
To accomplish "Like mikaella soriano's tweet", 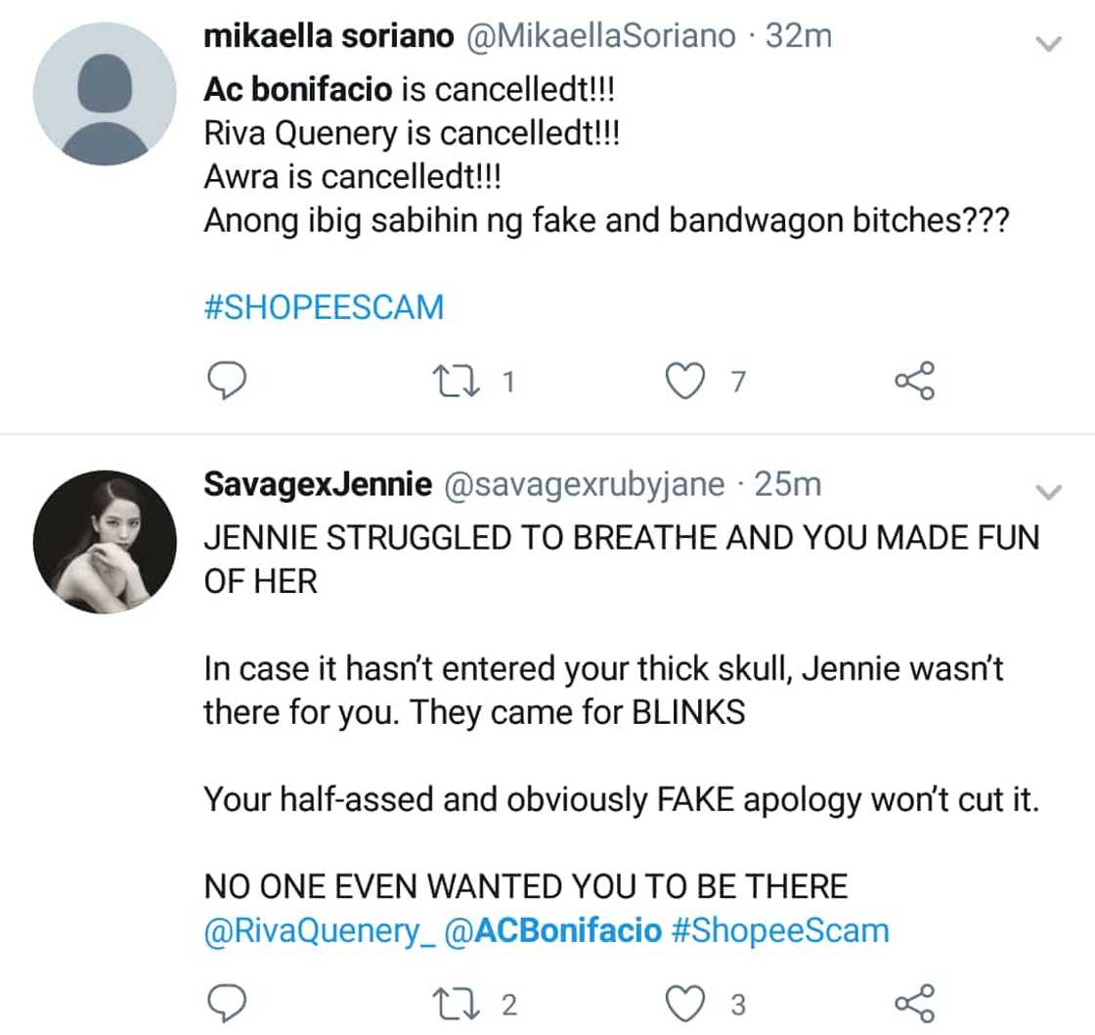I will click(x=686, y=381).
